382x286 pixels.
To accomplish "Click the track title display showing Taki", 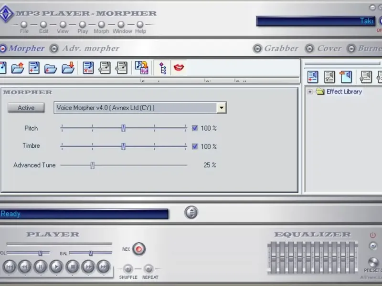I will click(x=316, y=21).
